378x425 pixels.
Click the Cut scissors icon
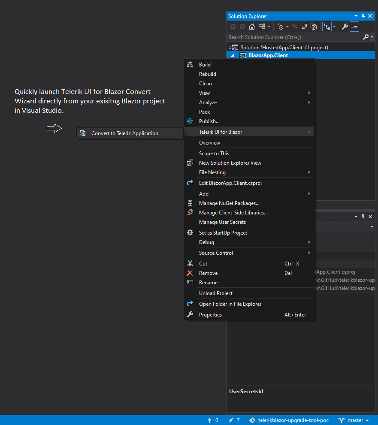click(x=190, y=263)
